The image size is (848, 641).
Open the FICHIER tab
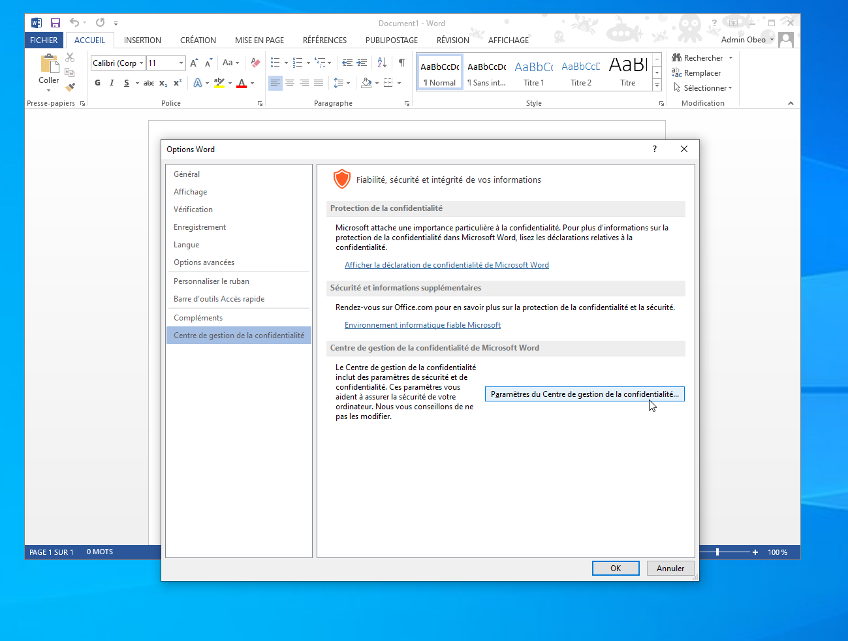point(44,40)
